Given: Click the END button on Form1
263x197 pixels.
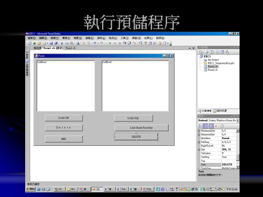Looking at the screenshot, I should (64, 139).
